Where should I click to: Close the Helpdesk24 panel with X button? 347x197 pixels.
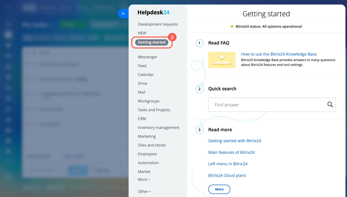point(123,14)
